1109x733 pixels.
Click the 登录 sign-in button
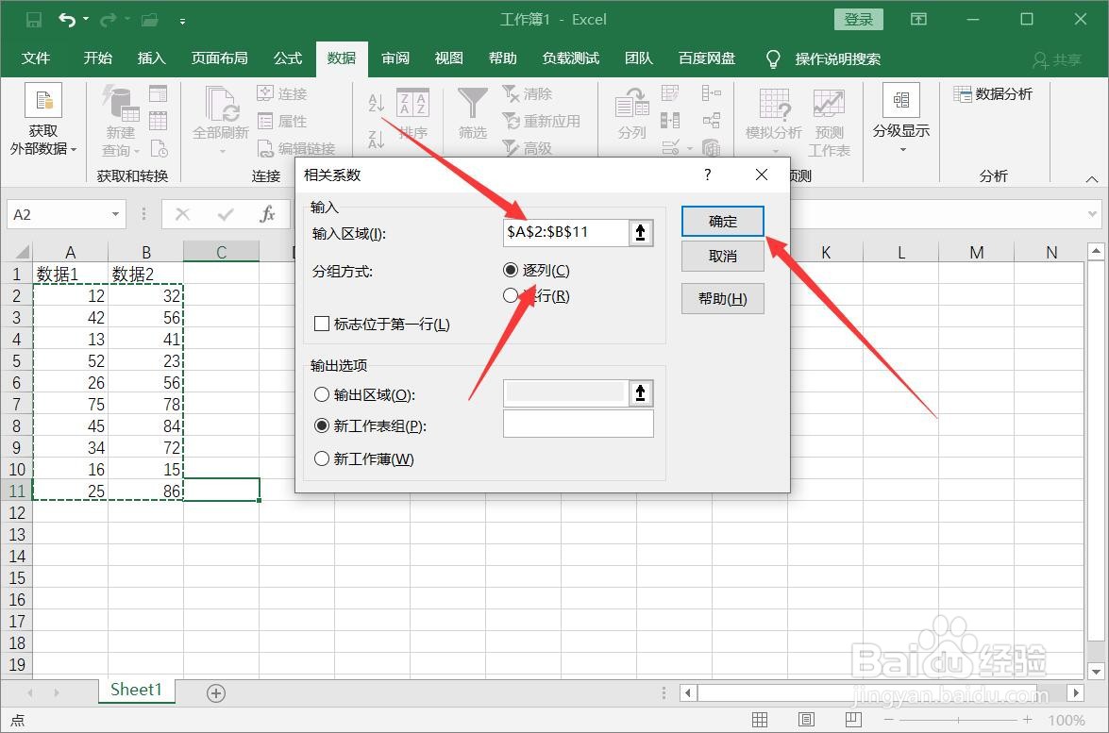click(x=859, y=19)
